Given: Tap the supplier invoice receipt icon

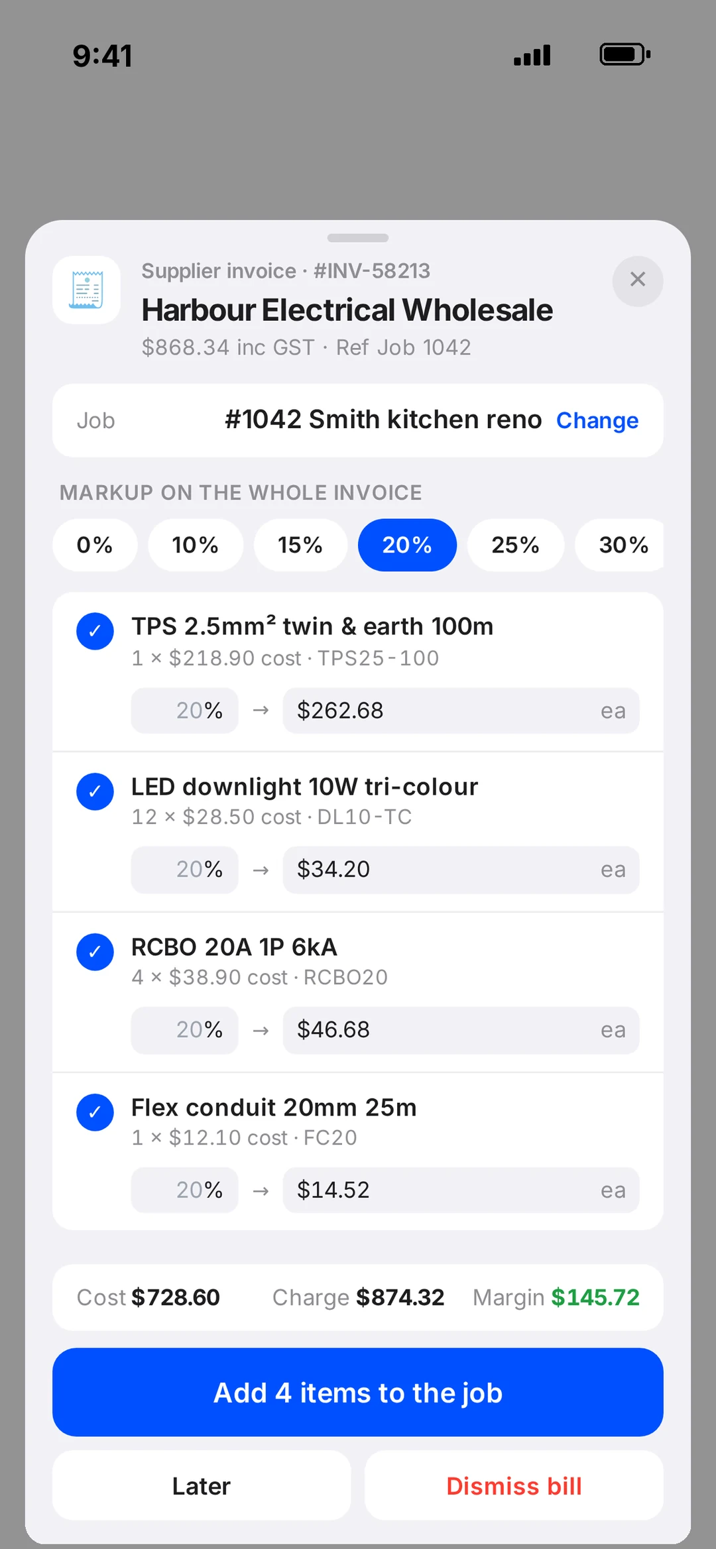Looking at the screenshot, I should click(x=87, y=290).
